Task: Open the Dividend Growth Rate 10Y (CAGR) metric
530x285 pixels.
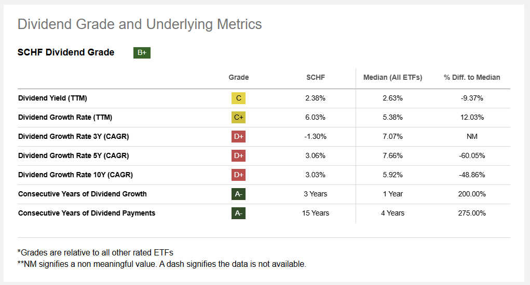Action: (75, 175)
